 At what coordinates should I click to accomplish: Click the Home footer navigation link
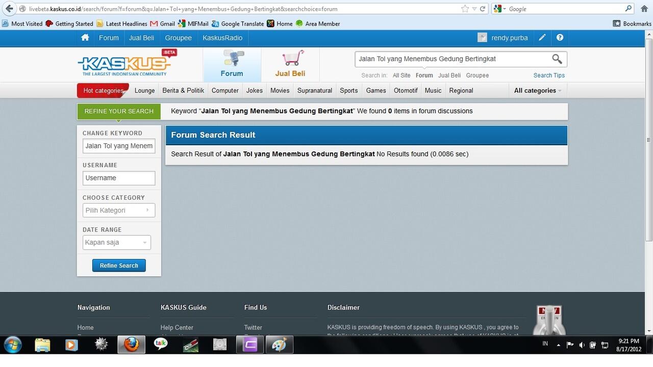click(85, 328)
